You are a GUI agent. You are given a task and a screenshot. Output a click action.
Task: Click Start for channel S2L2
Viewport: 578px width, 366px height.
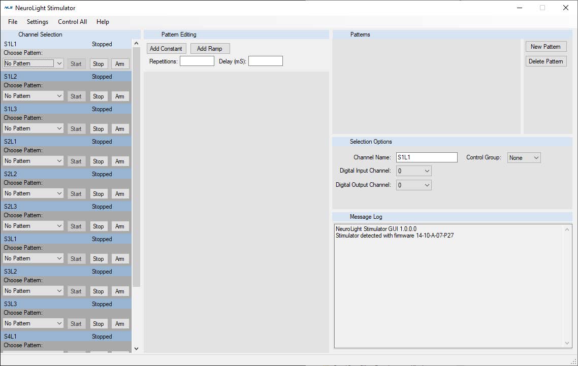[x=76, y=193]
